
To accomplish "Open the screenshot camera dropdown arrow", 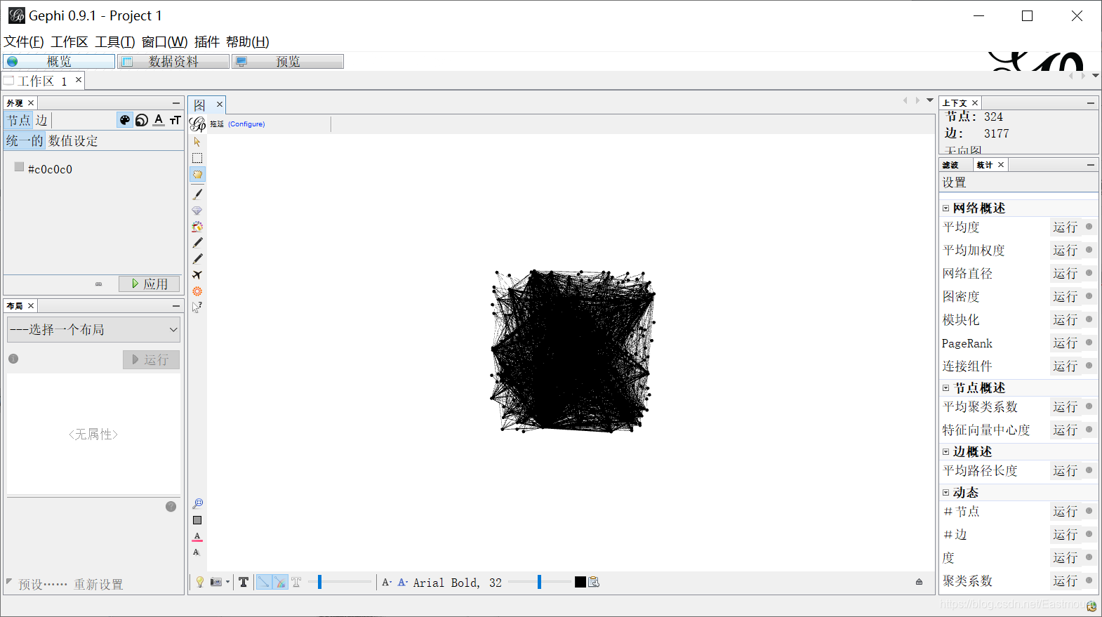I will (x=227, y=582).
